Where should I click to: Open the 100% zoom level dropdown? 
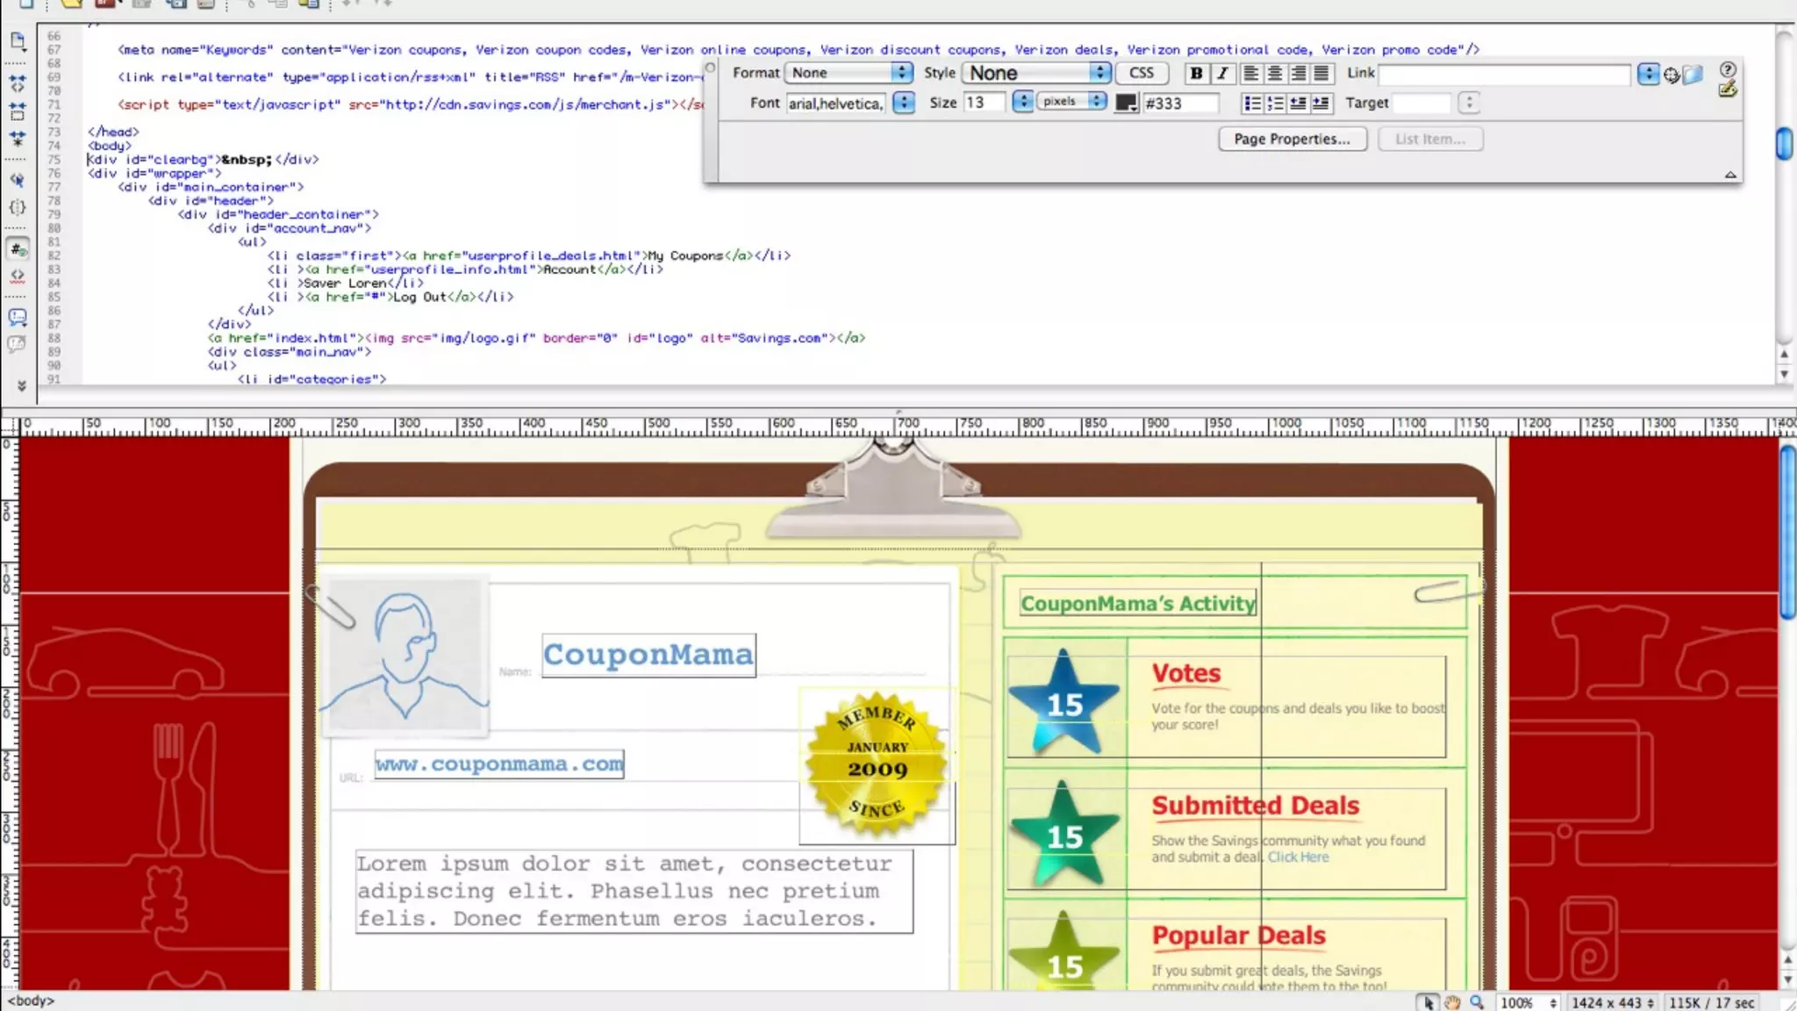1529,1002
